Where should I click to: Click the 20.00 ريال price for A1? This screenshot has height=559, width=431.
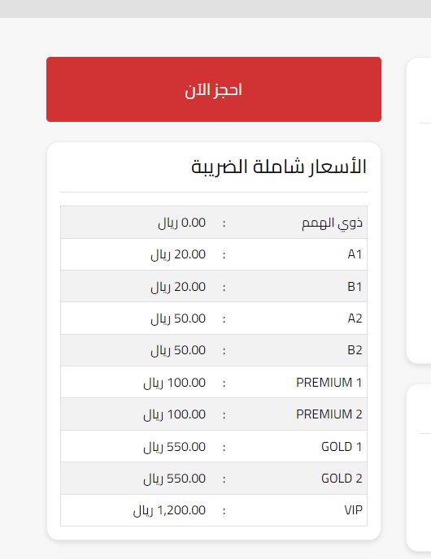click(x=178, y=254)
